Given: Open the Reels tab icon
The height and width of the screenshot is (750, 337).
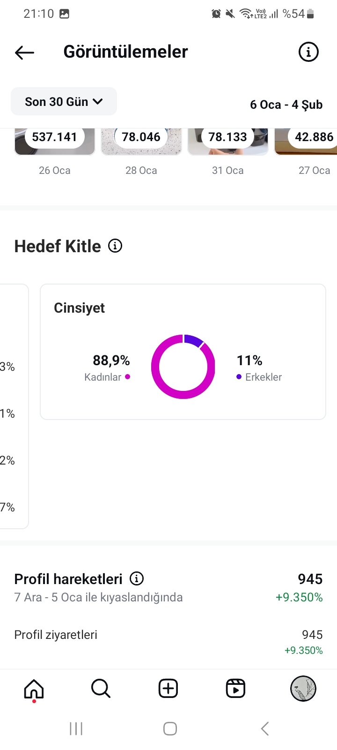Looking at the screenshot, I should tap(235, 689).
